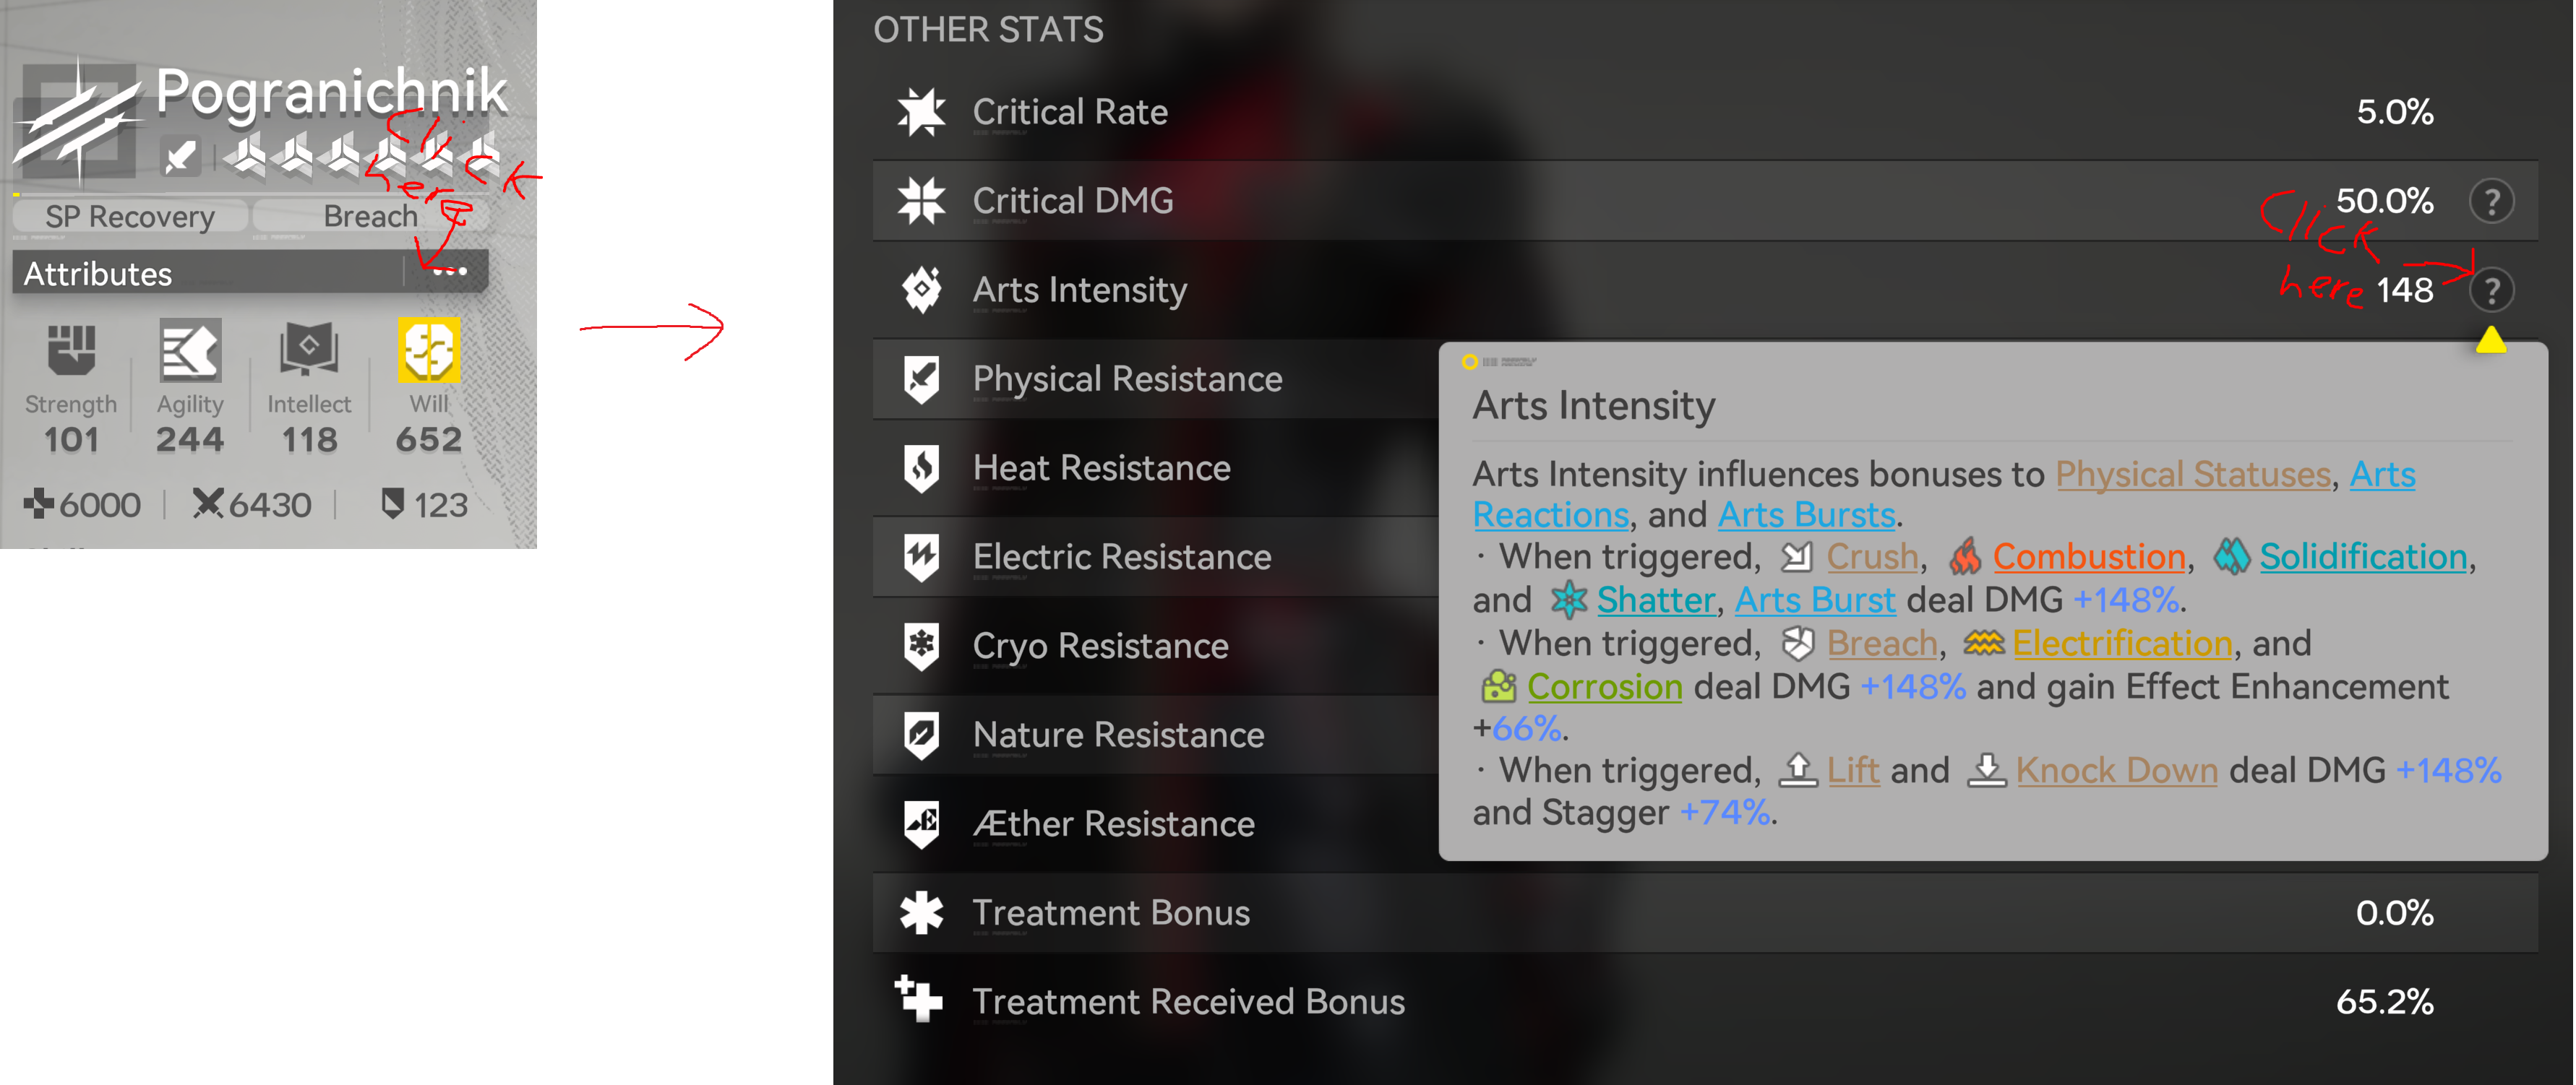Open the Solidification link
Screen dimensions: 2576x1085
[x=2363, y=556]
